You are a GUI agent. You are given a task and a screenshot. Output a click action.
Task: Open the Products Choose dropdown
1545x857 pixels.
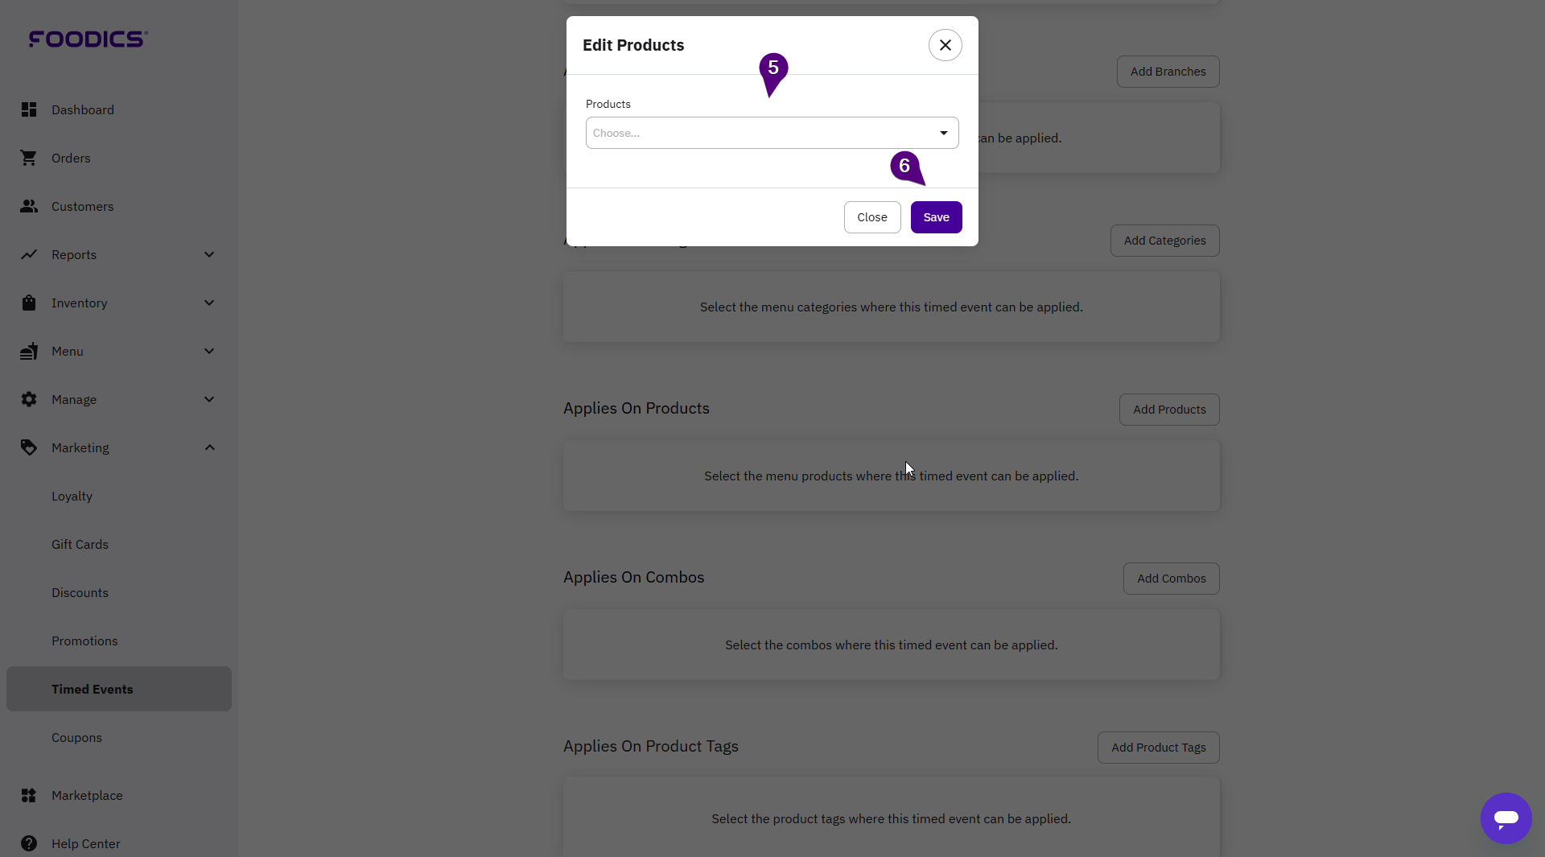[x=772, y=133]
